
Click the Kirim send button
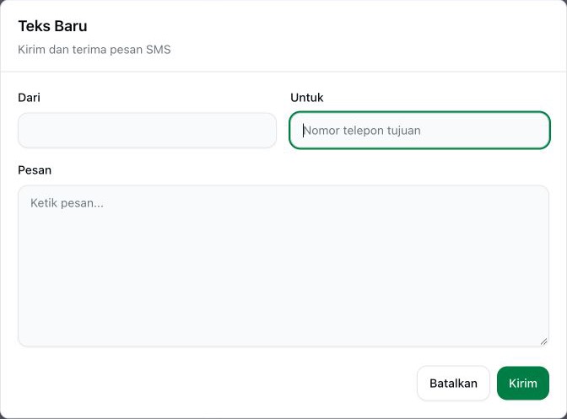coord(523,384)
